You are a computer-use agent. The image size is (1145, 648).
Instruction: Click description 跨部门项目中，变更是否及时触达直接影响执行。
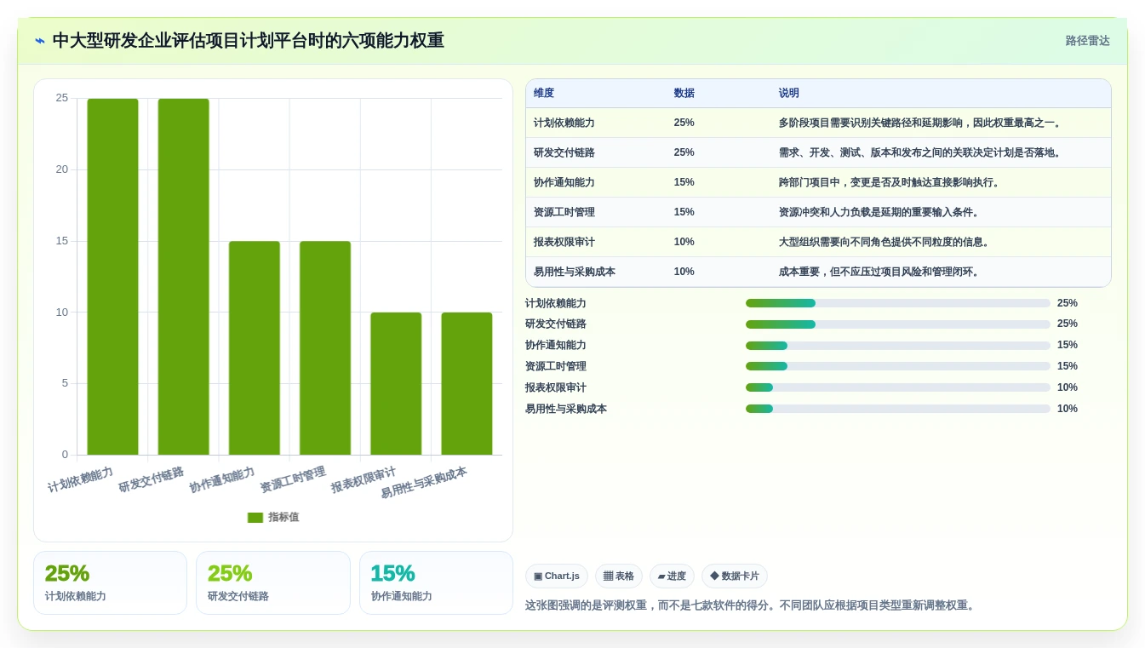(890, 182)
